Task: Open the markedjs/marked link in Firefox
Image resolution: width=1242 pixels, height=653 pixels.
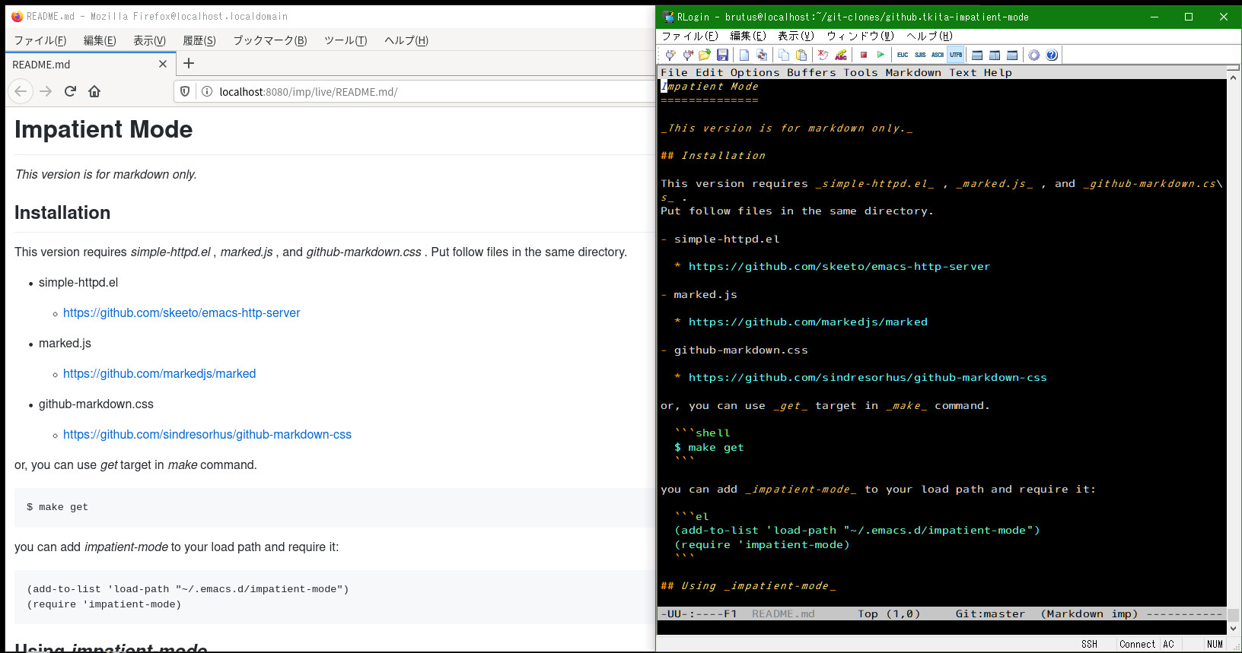Action: [159, 373]
